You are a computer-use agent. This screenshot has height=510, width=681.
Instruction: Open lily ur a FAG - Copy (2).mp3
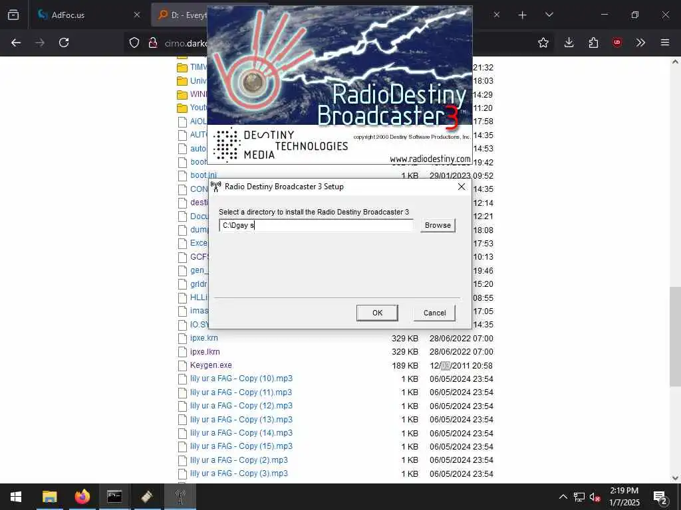pos(239,460)
